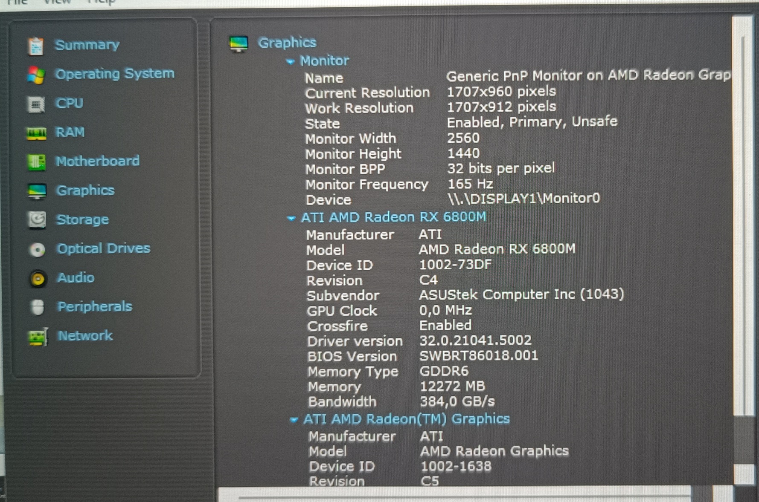Click the Graphics monitor icon in sidebar
Image resolution: width=759 pixels, height=502 pixels.
37,191
